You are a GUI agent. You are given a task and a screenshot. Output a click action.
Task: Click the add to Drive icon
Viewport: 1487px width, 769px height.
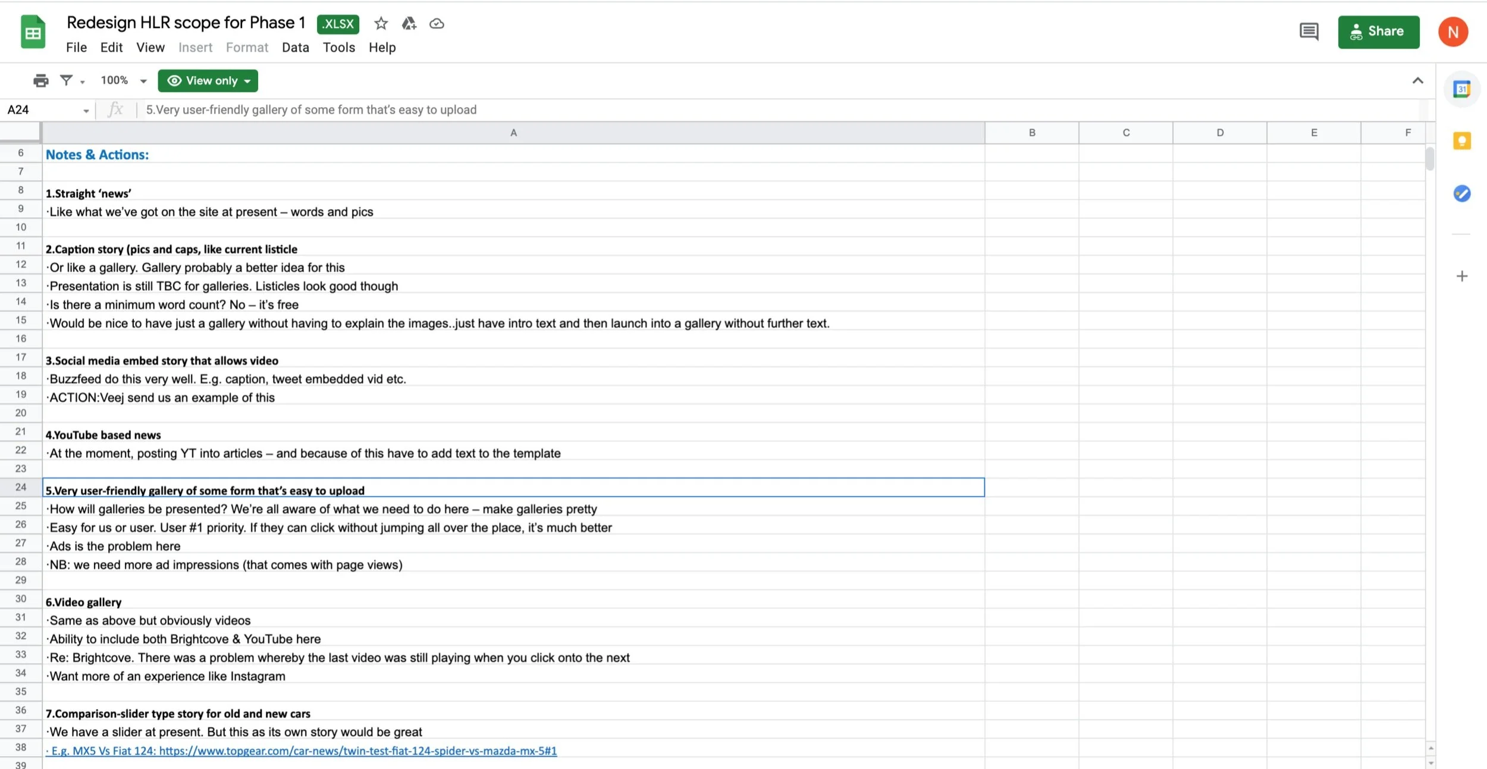pos(409,24)
